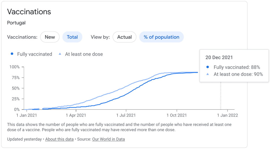Image resolution: width=272 pixels, height=150 pixels.
Task: Click the 1 Jan 2022 axis label
Action: coord(227,115)
